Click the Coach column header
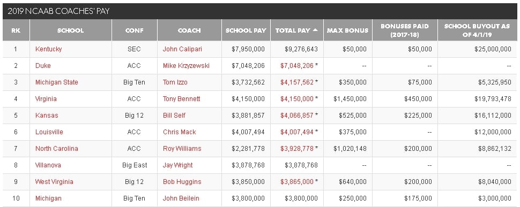The width and height of the screenshot is (520, 207). point(189,30)
